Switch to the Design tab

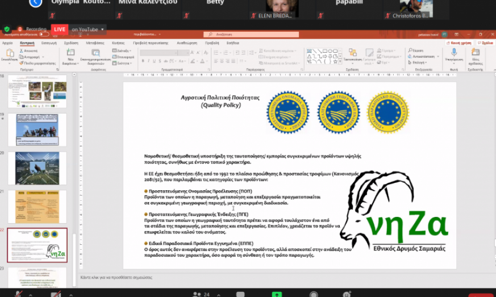click(x=71, y=43)
